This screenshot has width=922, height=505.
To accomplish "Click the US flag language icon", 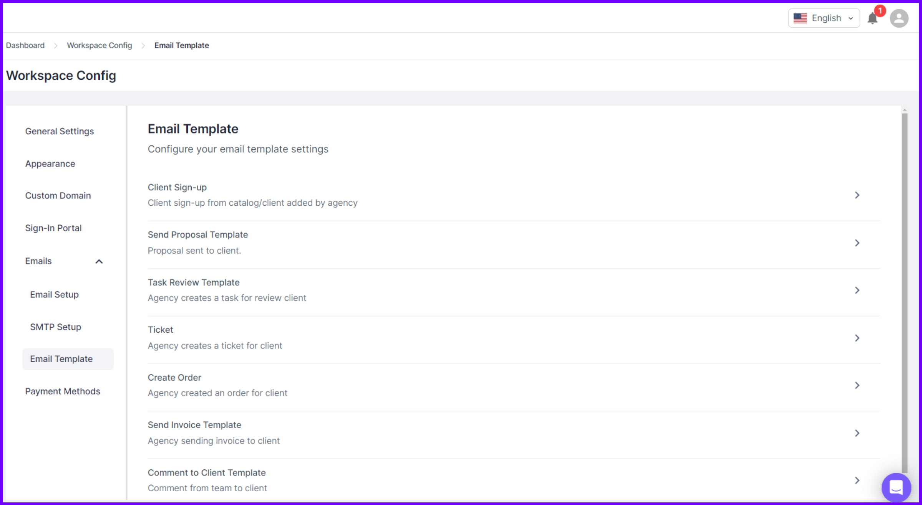I will click(800, 18).
